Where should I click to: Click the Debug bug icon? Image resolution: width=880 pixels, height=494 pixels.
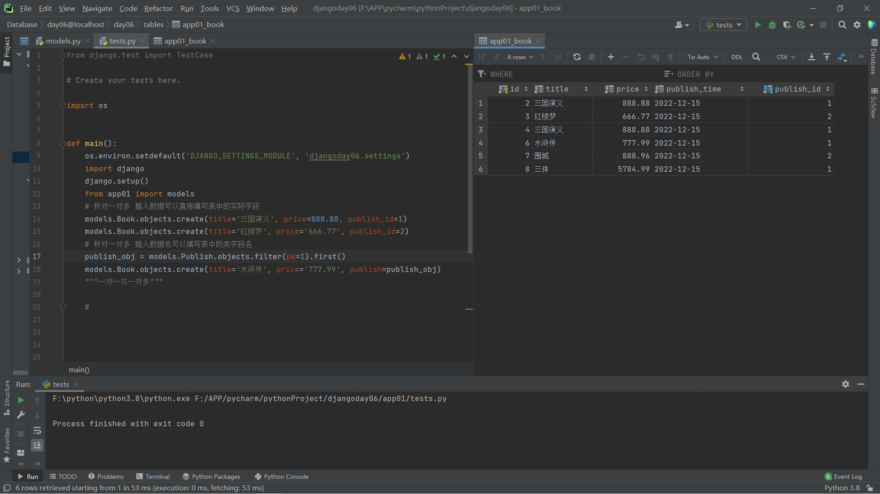pos(772,25)
